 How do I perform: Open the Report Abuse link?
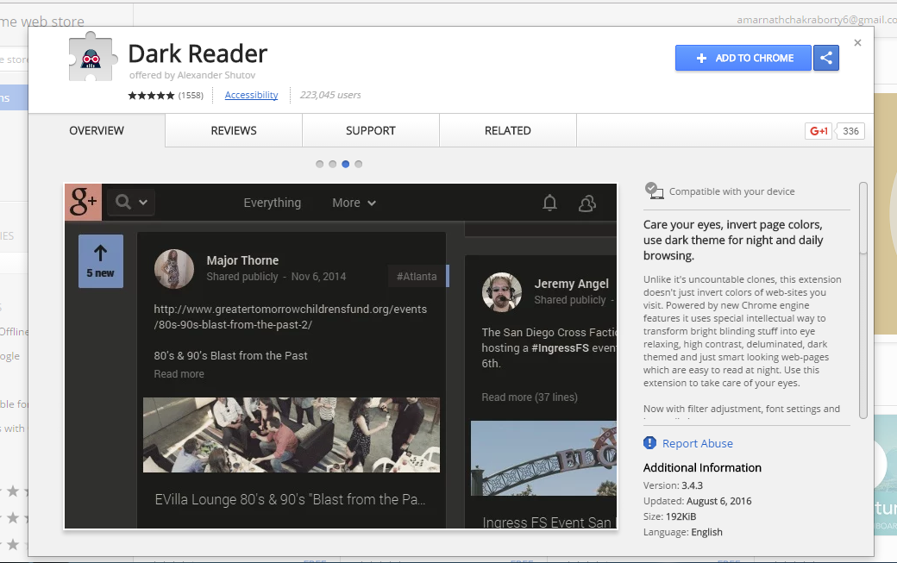click(698, 443)
